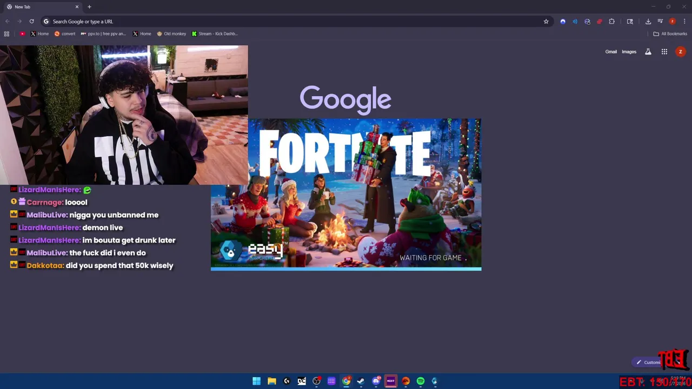Viewport: 692px width, 389px height.
Task: Open the red extension icon in toolbar
Action: (x=599, y=22)
